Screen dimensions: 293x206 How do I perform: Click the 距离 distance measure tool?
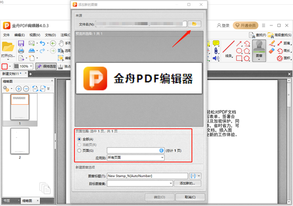point(284,43)
